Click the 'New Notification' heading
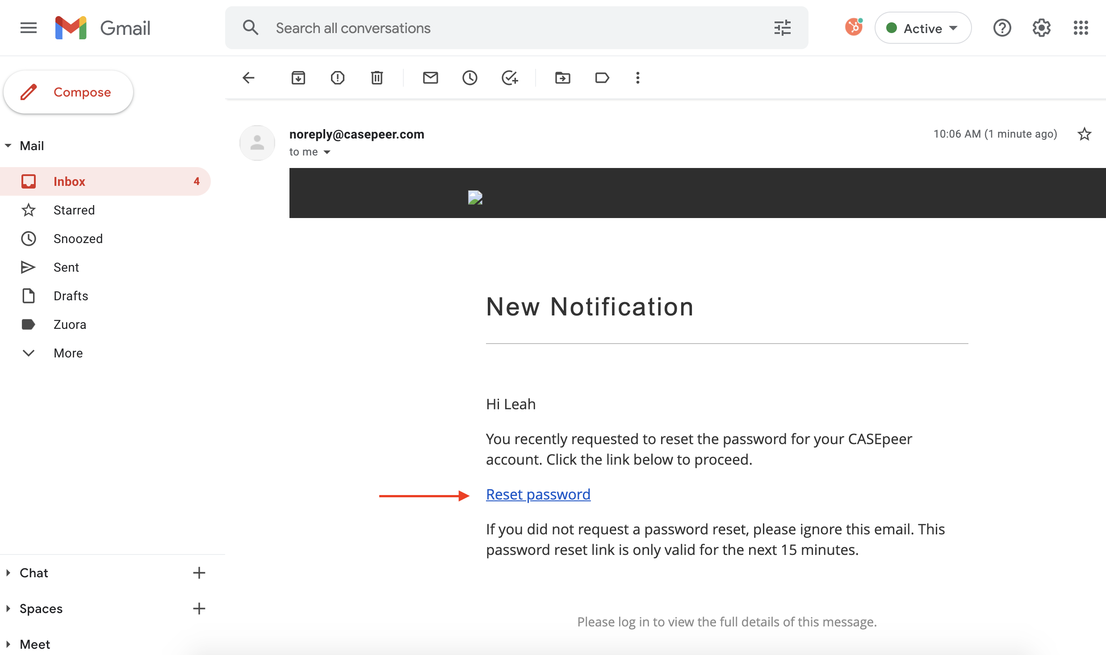The width and height of the screenshot is (1106, 655). coord(590,307)
